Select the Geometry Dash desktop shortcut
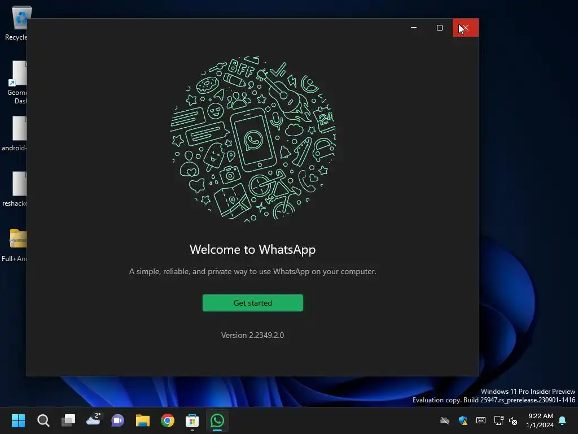This screenshot has width=578, height=434. tap(16, 82)
